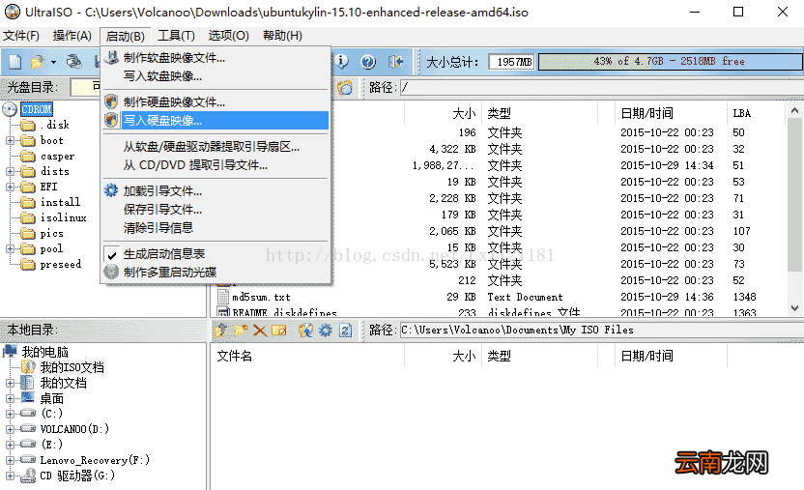Open the 工具(T) menu
Image resolution: width=804 pixels, height=490 pixels.
pyautogui.click(x=176, y=36)
